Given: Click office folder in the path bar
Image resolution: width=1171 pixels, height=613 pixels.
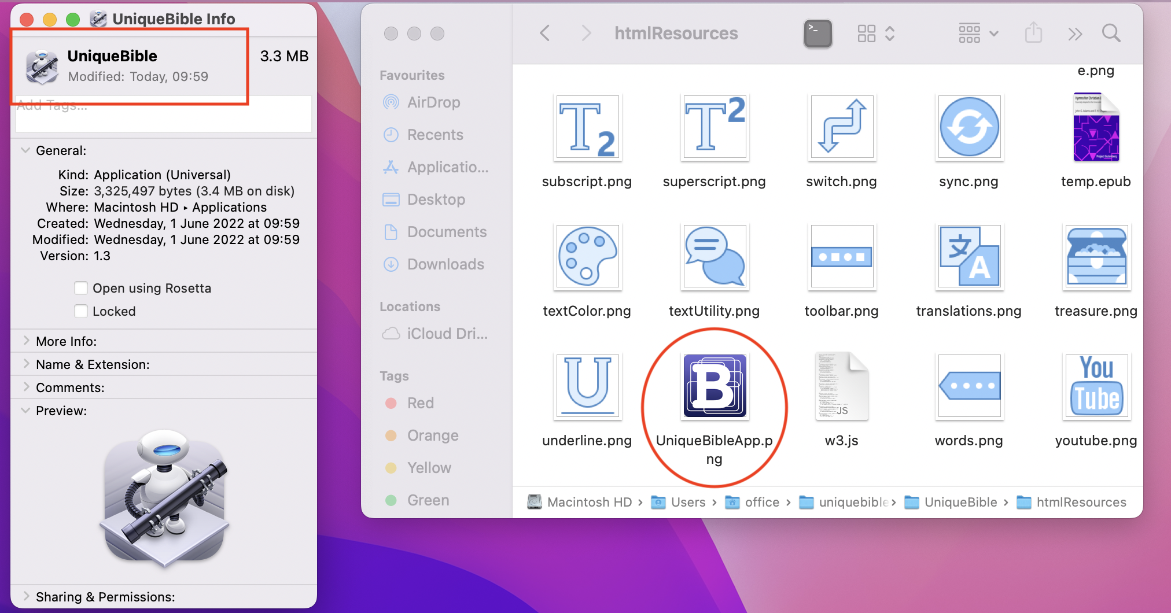Looking at the screenshot, I should [x=752, y=502].
